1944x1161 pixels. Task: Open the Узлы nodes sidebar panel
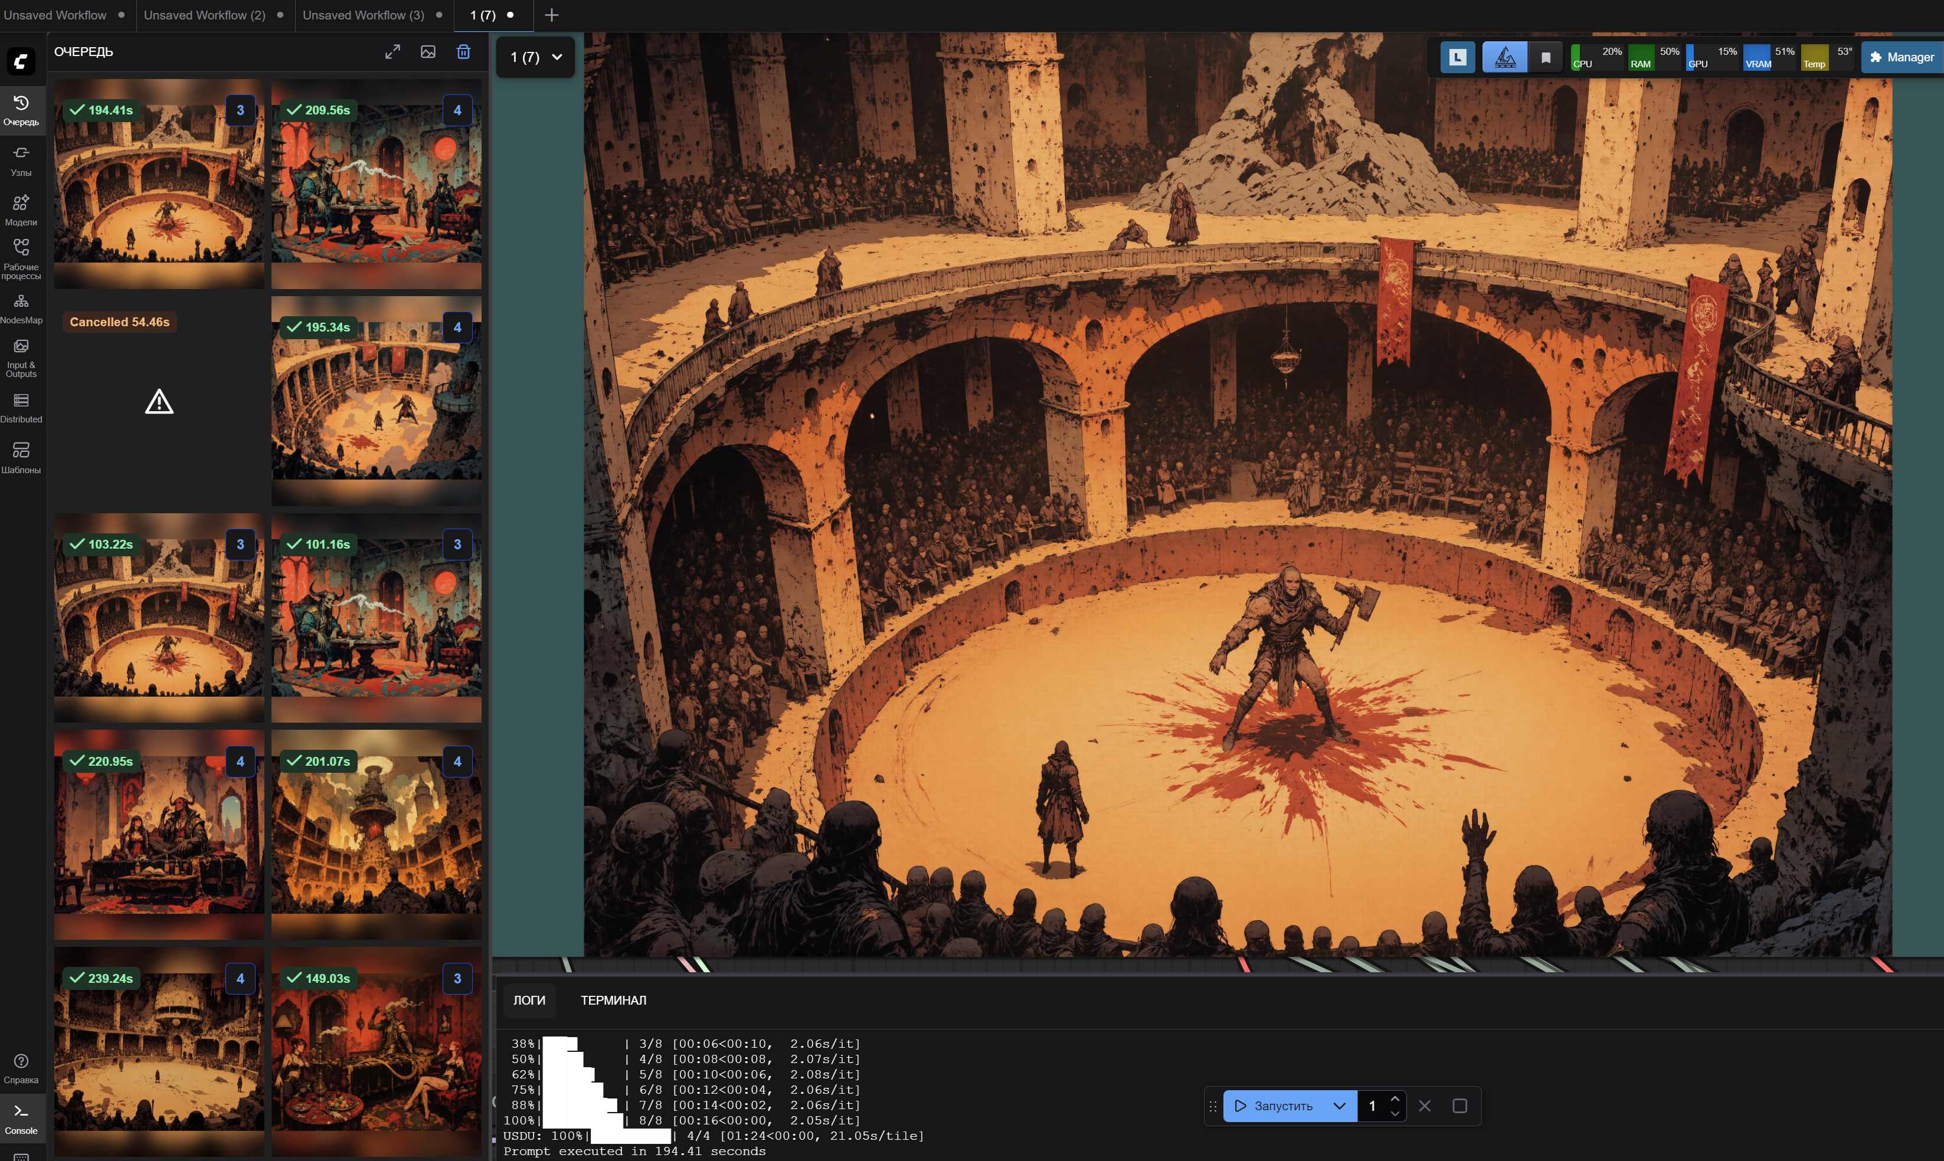tap(21, 160)
